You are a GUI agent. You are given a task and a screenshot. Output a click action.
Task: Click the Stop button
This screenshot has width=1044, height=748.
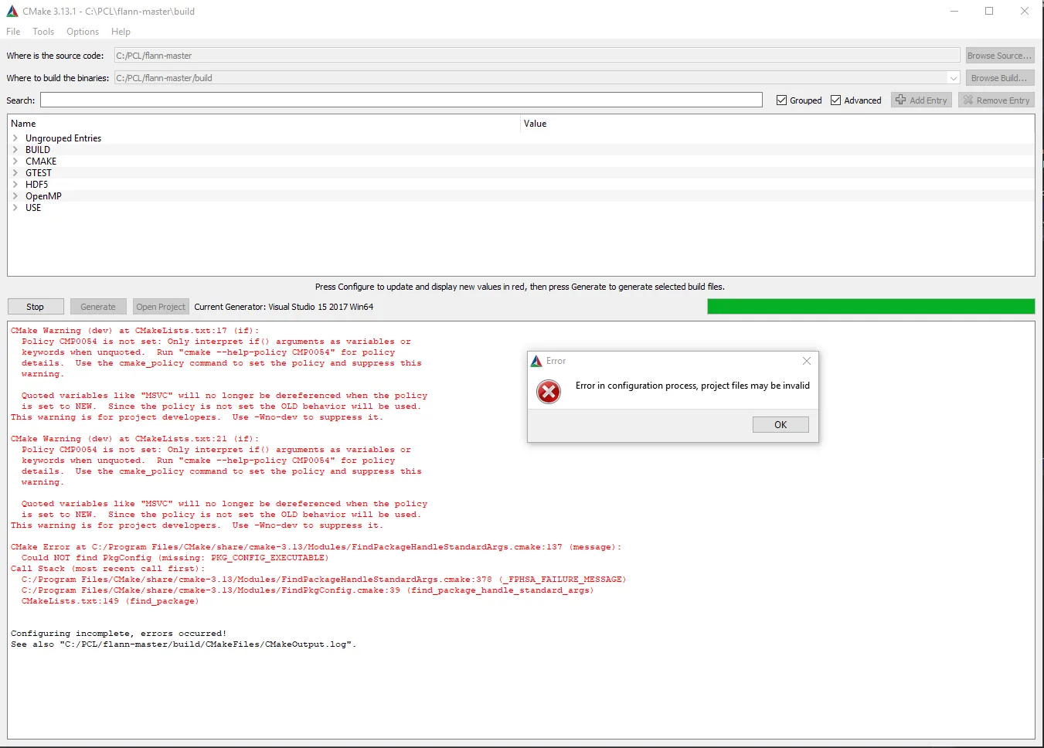36,307
